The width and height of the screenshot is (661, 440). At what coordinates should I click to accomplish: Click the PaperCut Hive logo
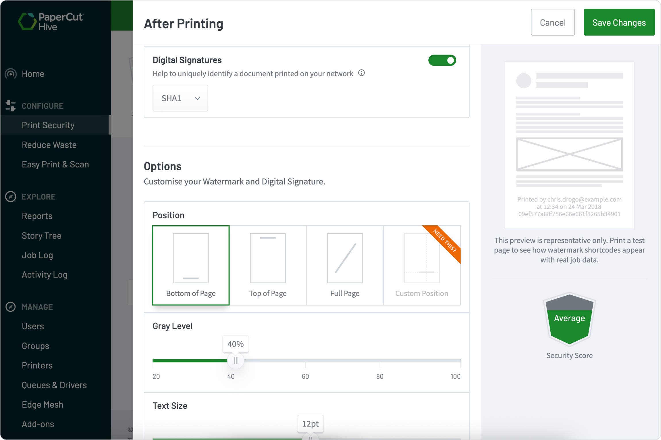pyautogui.click(x=50, y=22)
